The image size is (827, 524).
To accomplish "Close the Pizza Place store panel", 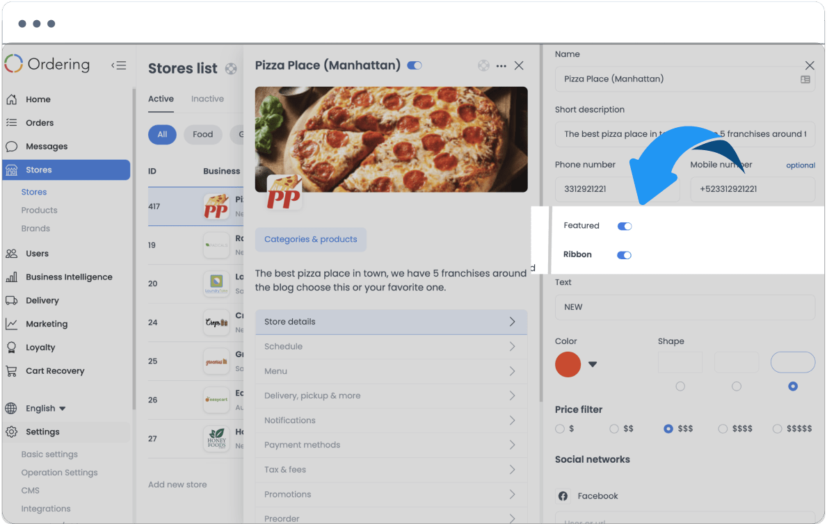I will tap(519, 65).
